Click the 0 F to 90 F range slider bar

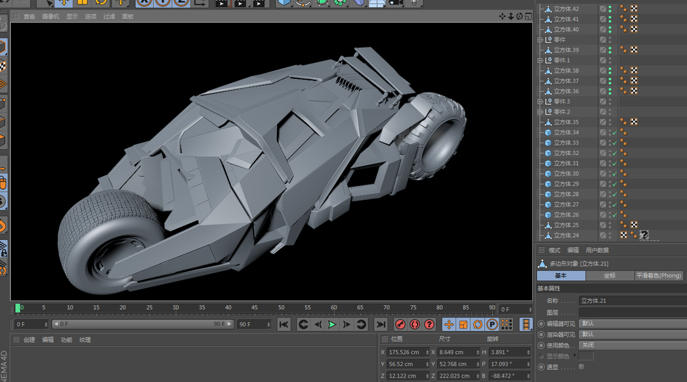[142, 324]
